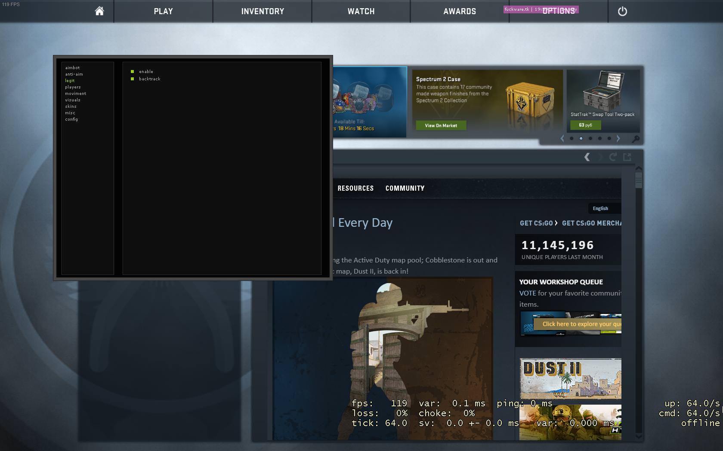Image resolution: width=723 pixels, height=451 pixels.
Task: Go to the Home screen icon
Action: click(99, 11)
